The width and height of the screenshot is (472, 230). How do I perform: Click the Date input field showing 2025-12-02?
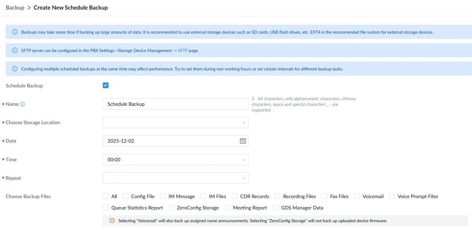(176, 141)
